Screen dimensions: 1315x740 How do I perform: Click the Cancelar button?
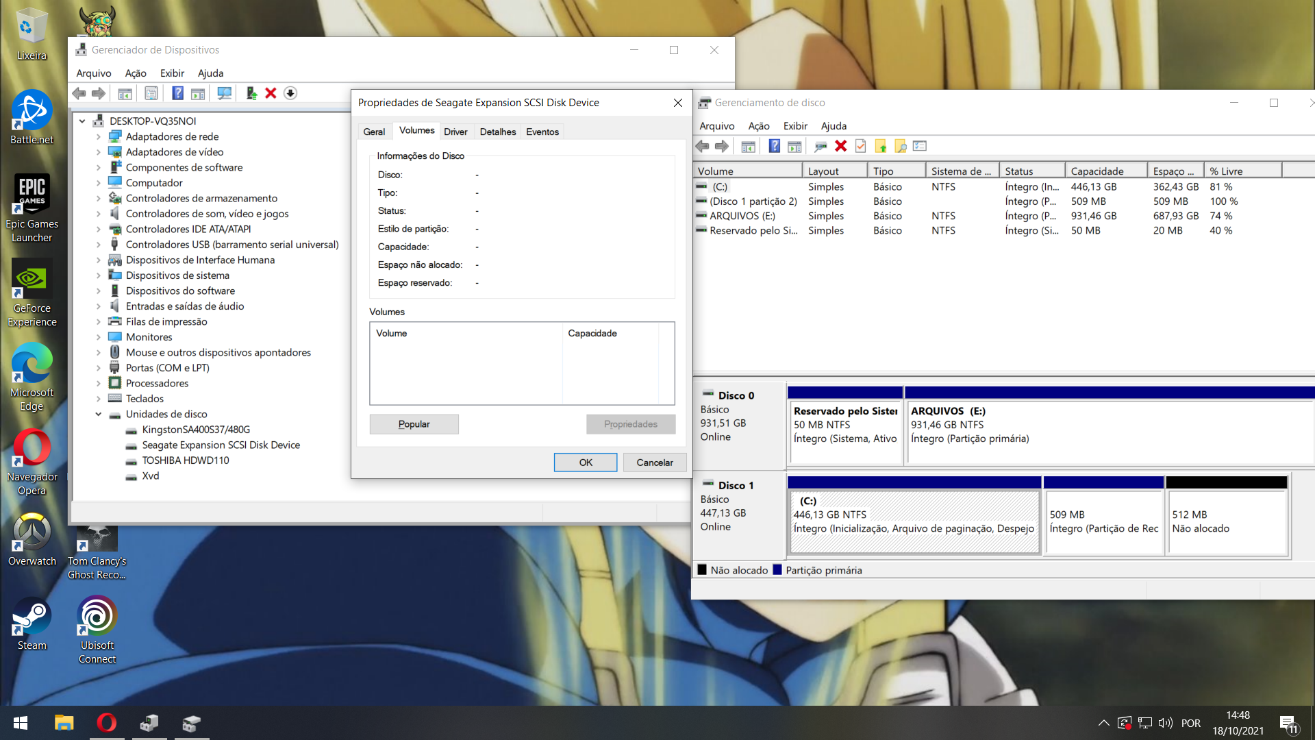coord(655,463)
